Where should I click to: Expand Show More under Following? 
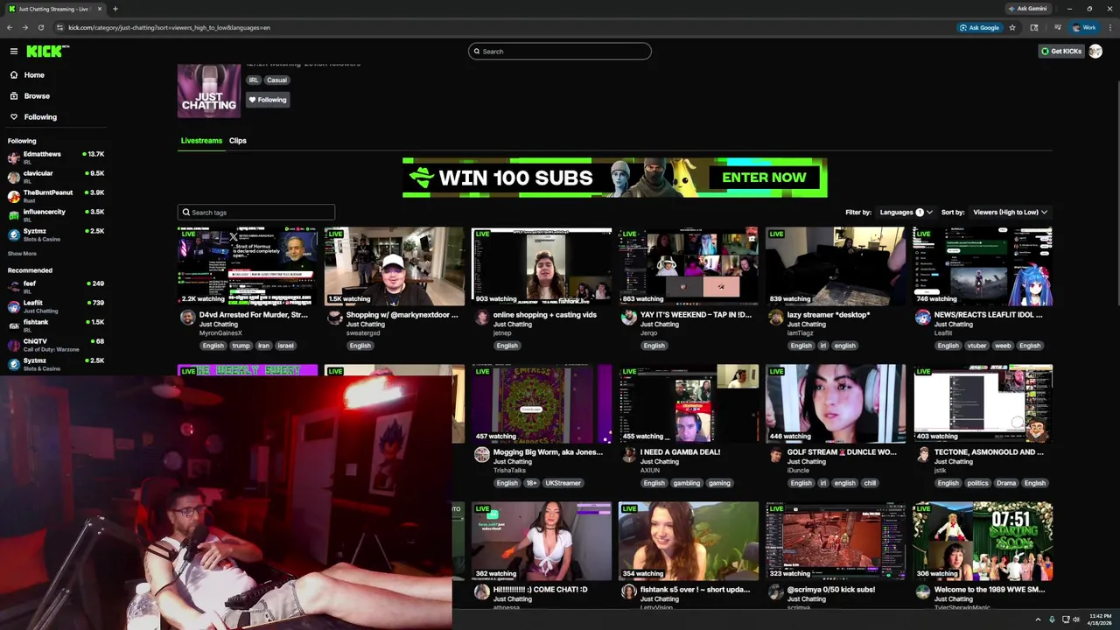[22, 254]
